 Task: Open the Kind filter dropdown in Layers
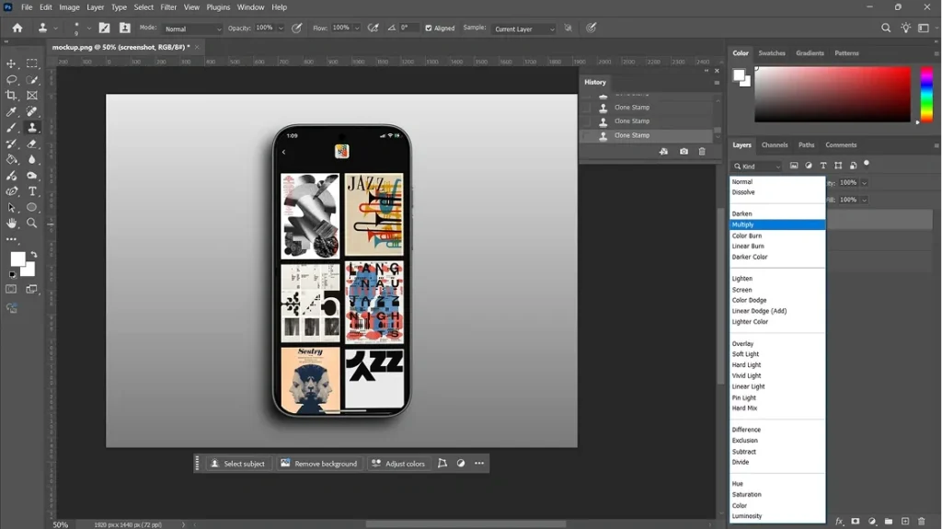757,167
